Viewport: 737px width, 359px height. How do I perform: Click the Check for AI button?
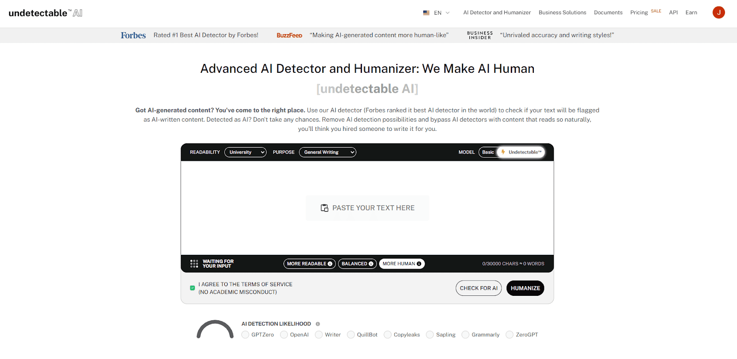[x=479, y=288]
